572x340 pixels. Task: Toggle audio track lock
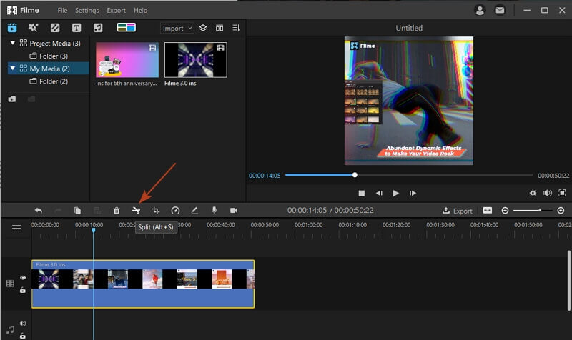click(23, 336)
